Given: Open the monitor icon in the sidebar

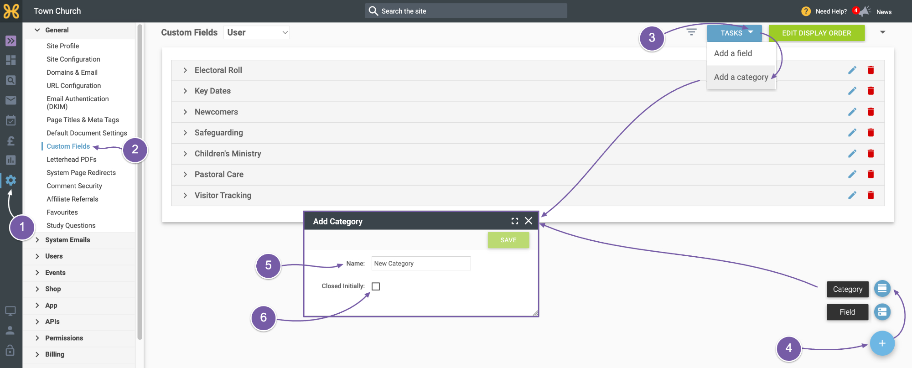Looking at the screenshot, I should click(x=10, y=311).
